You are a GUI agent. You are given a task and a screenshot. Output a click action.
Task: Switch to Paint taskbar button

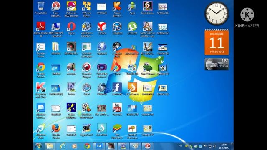point(135,146)
